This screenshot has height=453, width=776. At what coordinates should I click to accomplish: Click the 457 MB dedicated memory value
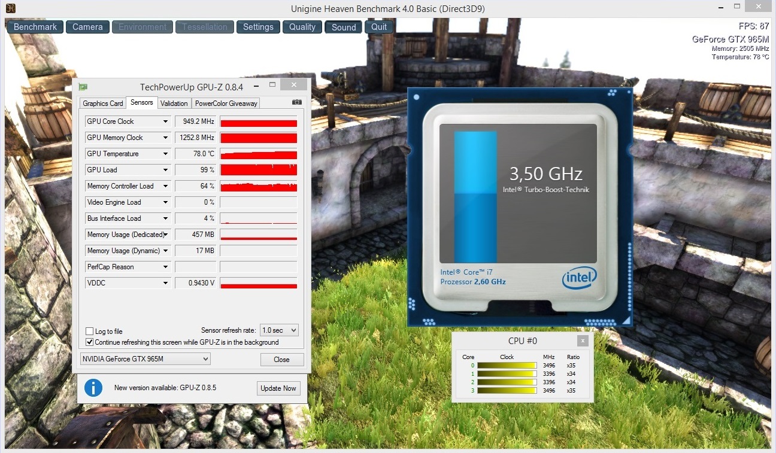(x=195, y=235)
